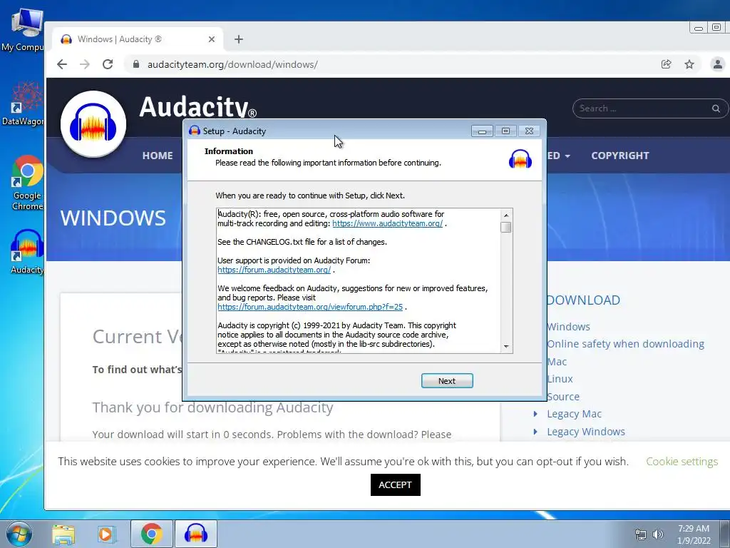Open the Chrome profile avatar

pyautogui.click(x=717, y=64)
